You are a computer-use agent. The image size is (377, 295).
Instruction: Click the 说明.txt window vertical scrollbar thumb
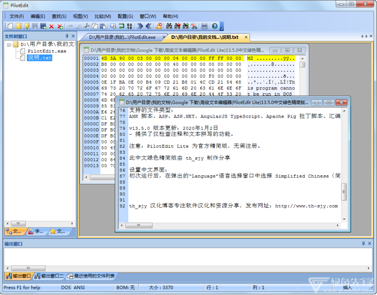(344, 192)
